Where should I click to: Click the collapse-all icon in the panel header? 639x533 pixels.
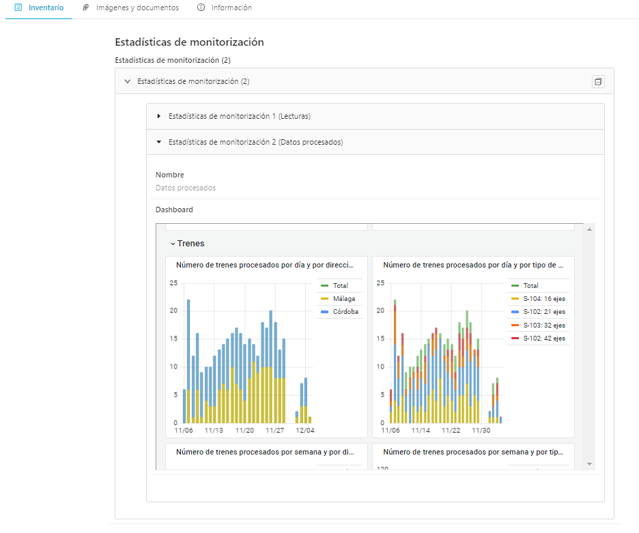(598, 81)
